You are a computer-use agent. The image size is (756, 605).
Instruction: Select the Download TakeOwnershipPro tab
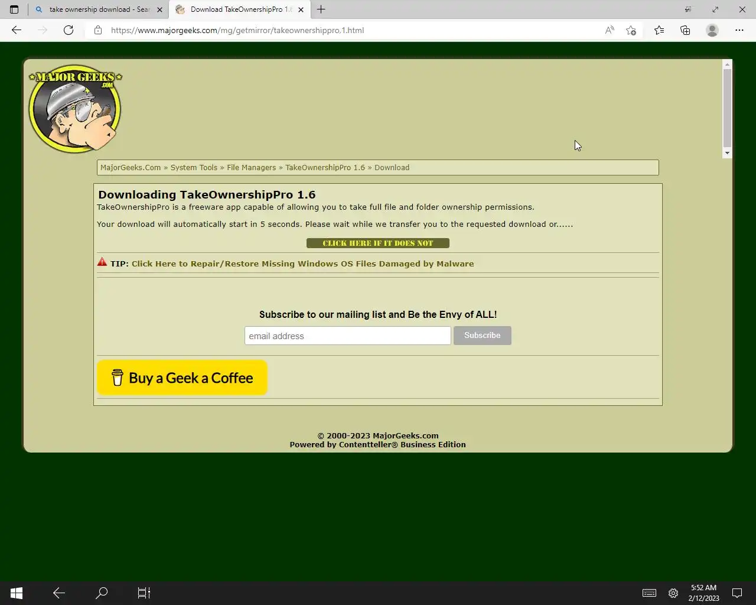point(240,9)
